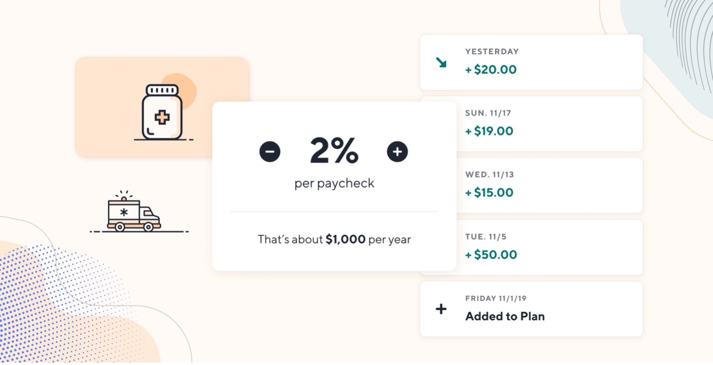Click the Added to Plan text
Image resolution: width=713 pixels, height=365 pixels.
[505, 316]
